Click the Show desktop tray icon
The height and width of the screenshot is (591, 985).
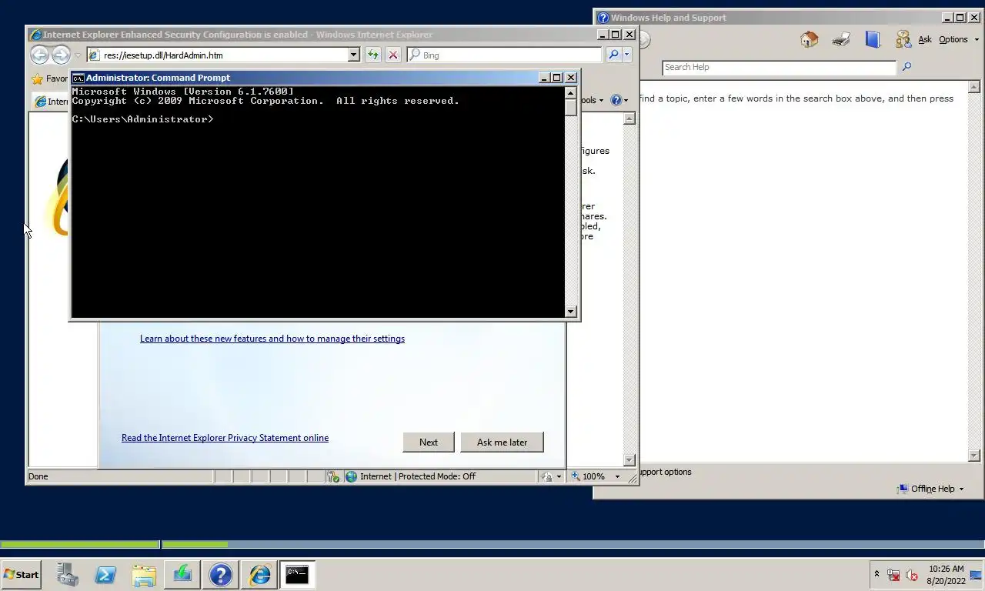[x=976, y=575]
